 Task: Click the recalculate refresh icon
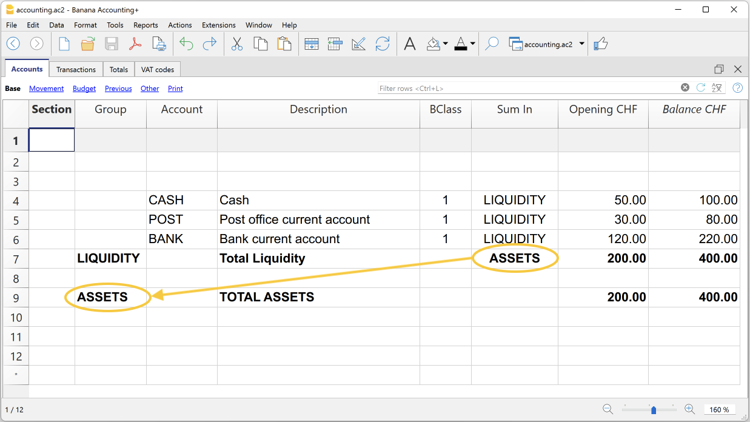click(x=383, y=44)
